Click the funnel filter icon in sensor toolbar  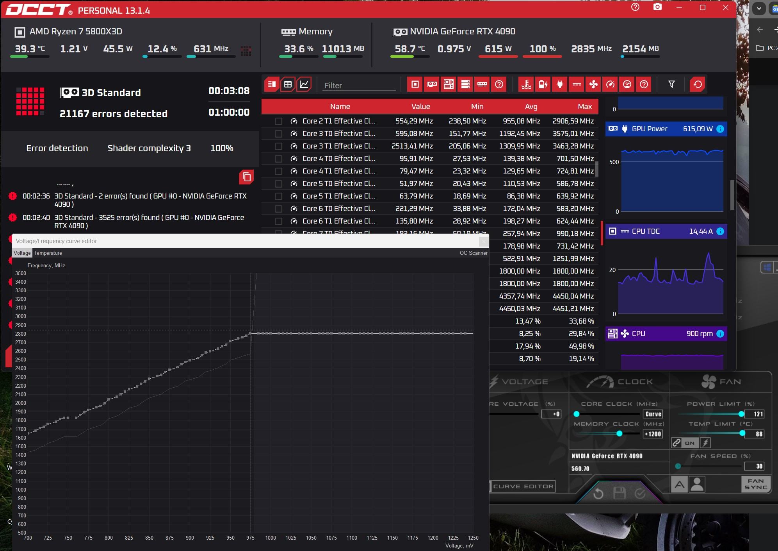point(671,84)
